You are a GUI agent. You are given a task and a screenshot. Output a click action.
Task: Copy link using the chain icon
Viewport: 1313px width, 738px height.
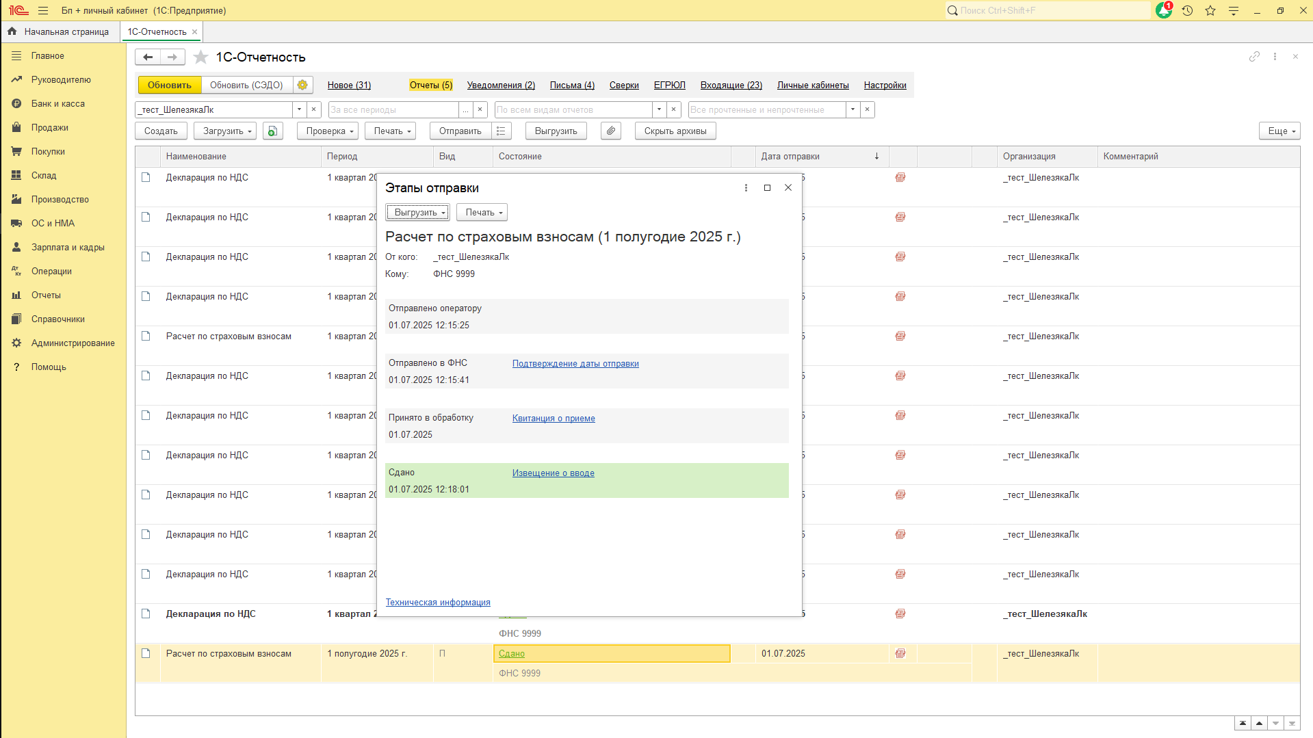[1254, 57]
